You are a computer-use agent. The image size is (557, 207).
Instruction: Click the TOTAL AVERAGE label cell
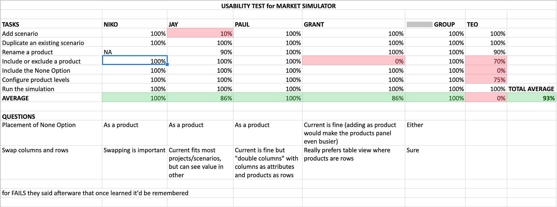tap(532, 89)
